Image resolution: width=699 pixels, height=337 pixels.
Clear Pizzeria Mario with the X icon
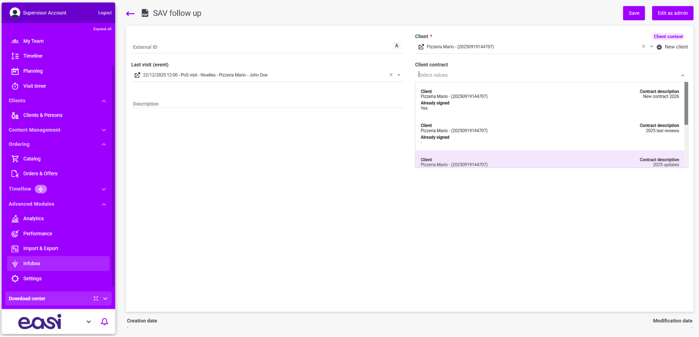(x=644, y=47)
